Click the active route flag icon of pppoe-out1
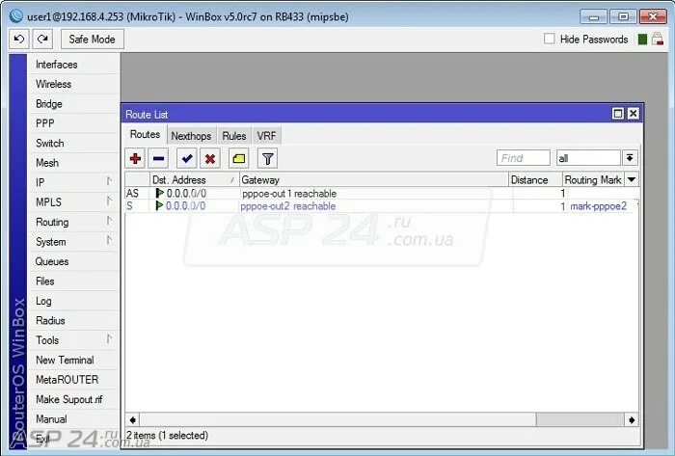Viewport: 675px width, 456px height. [x=160, y=193]
